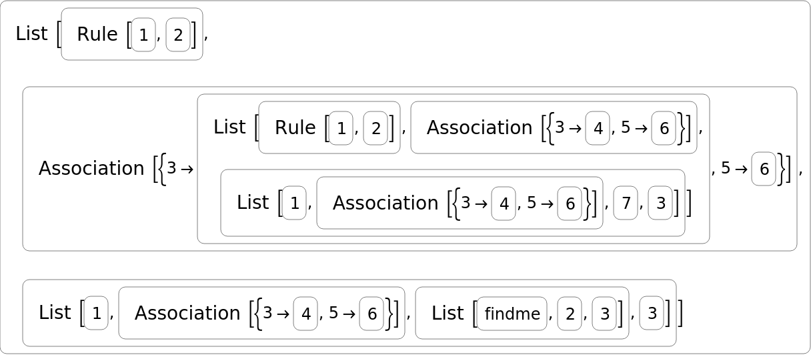Viewport: 811px width, 355px height.
Task: Select the Rule label inside the nested List
Action: click(295, 128)
